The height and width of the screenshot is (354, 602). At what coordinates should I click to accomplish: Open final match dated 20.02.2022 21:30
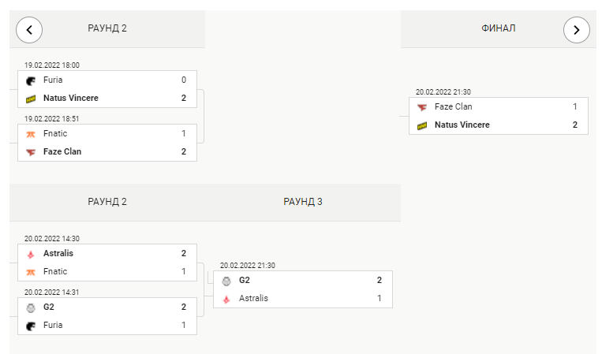(499, 116)
